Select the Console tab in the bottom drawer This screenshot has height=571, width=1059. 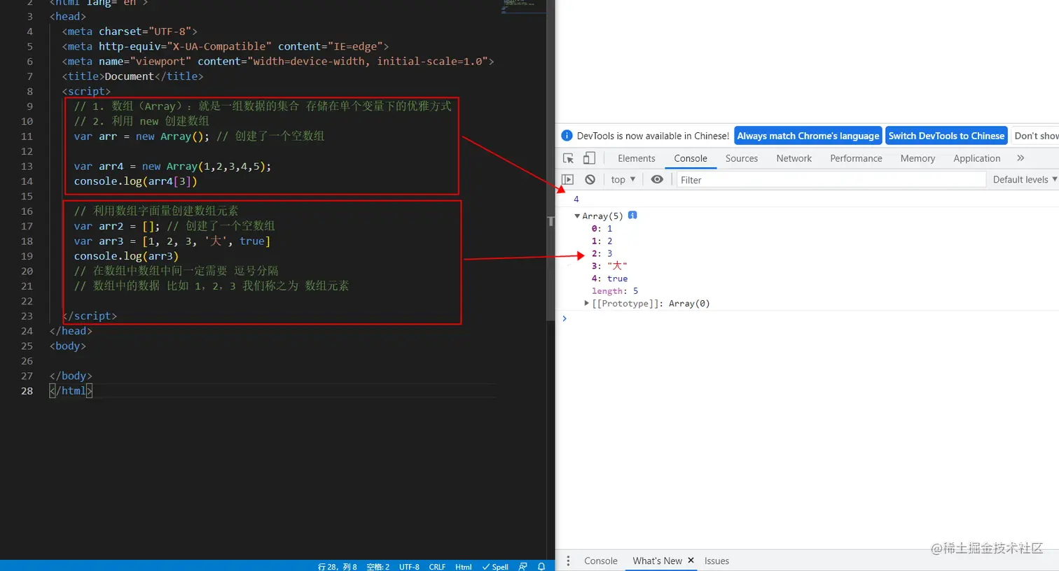coord(601,561)
